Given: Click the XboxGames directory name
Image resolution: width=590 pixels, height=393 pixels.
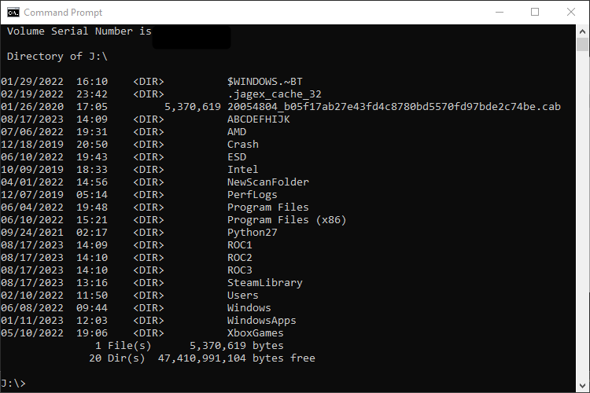Looking at the screenshot, I should pos(256,333).
